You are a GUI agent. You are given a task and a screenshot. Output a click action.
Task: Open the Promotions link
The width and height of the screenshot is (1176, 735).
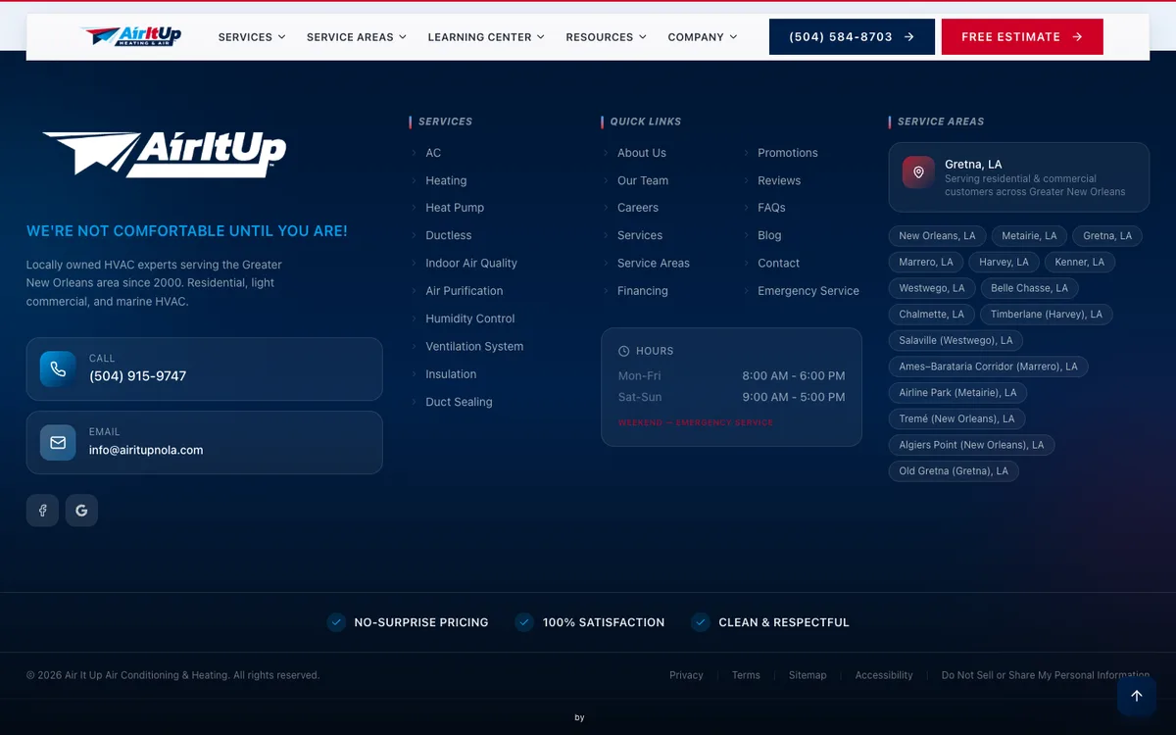[788, 153]
